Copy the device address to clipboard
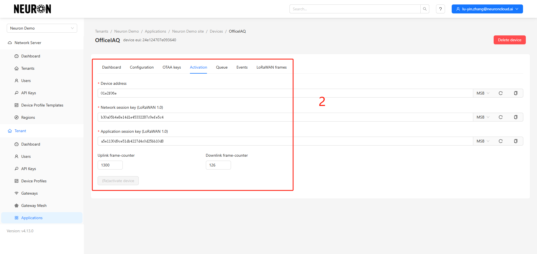 click(516, 93)
